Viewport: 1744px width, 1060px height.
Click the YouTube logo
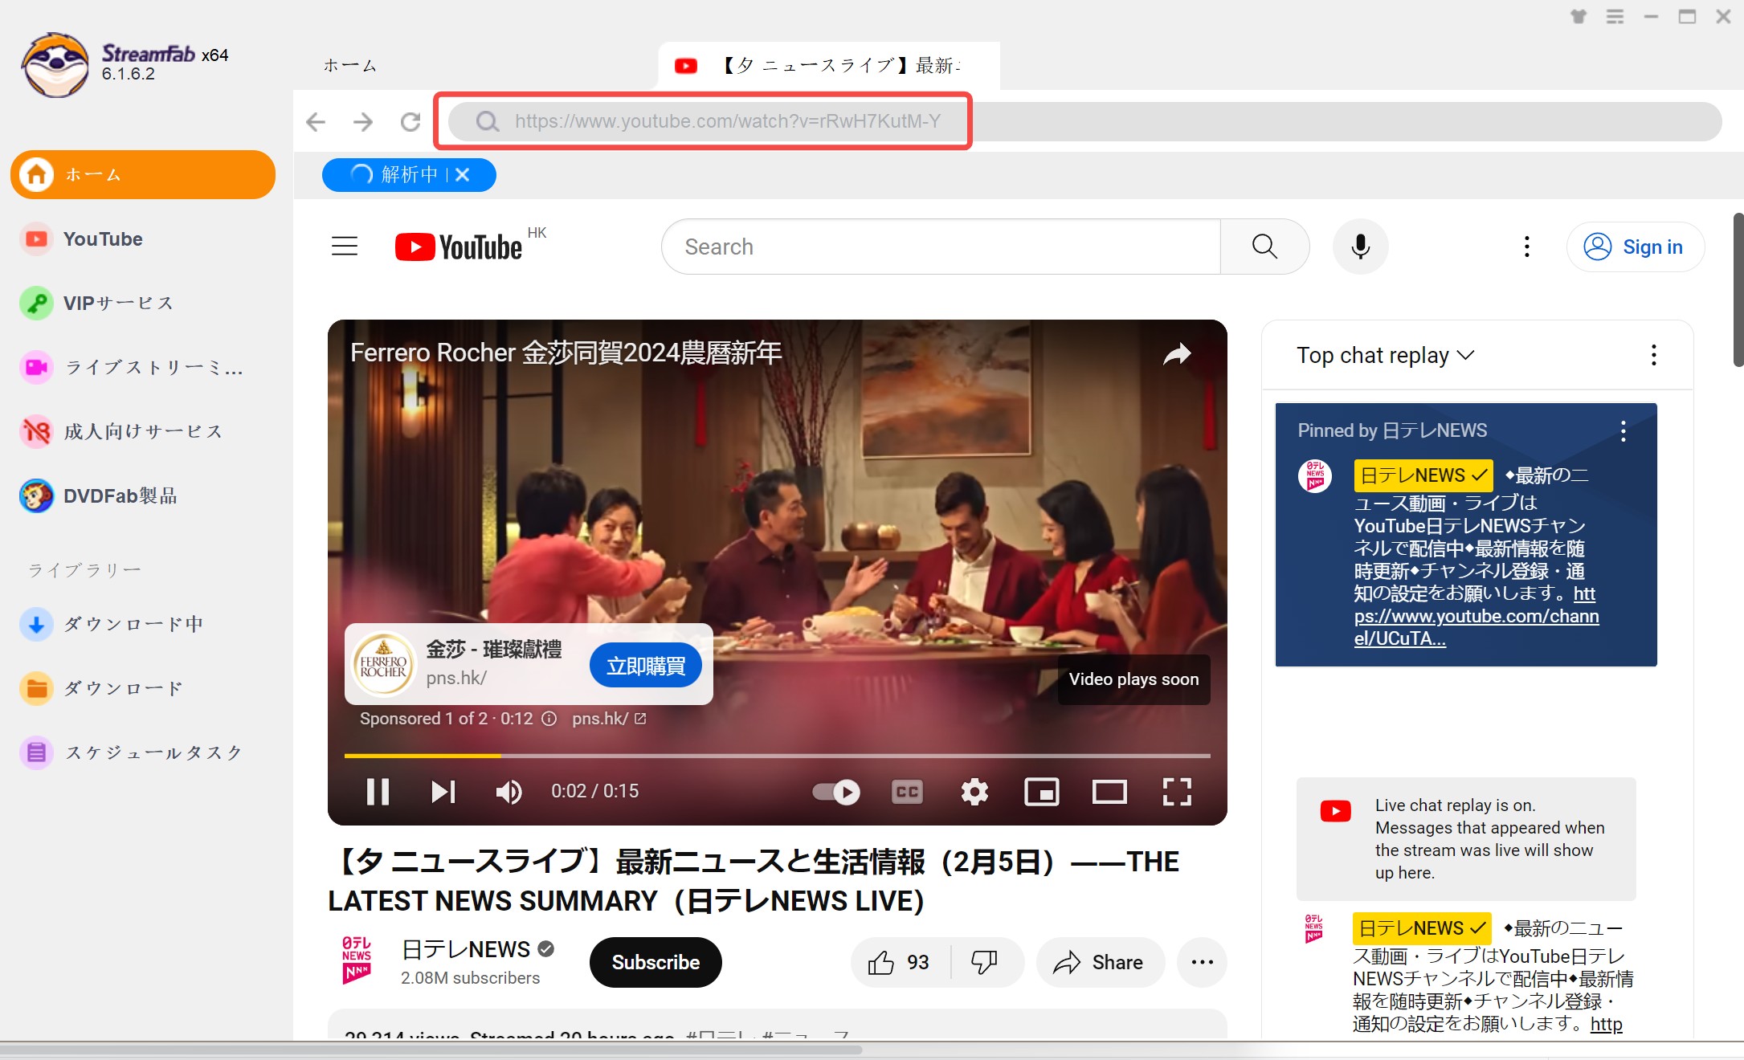click(x=459, y=247)
